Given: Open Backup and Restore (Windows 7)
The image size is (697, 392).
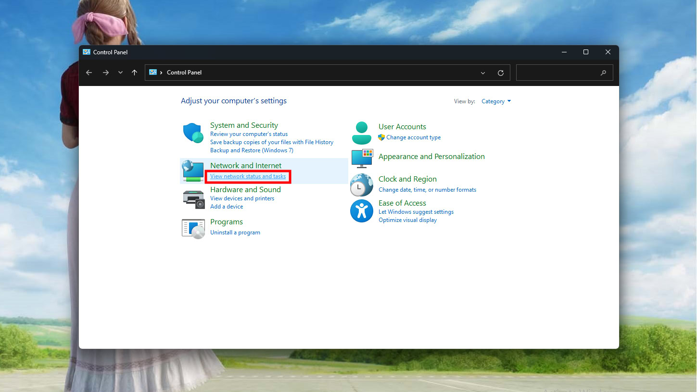Looking at the screenshot, I should coord(252,150).
